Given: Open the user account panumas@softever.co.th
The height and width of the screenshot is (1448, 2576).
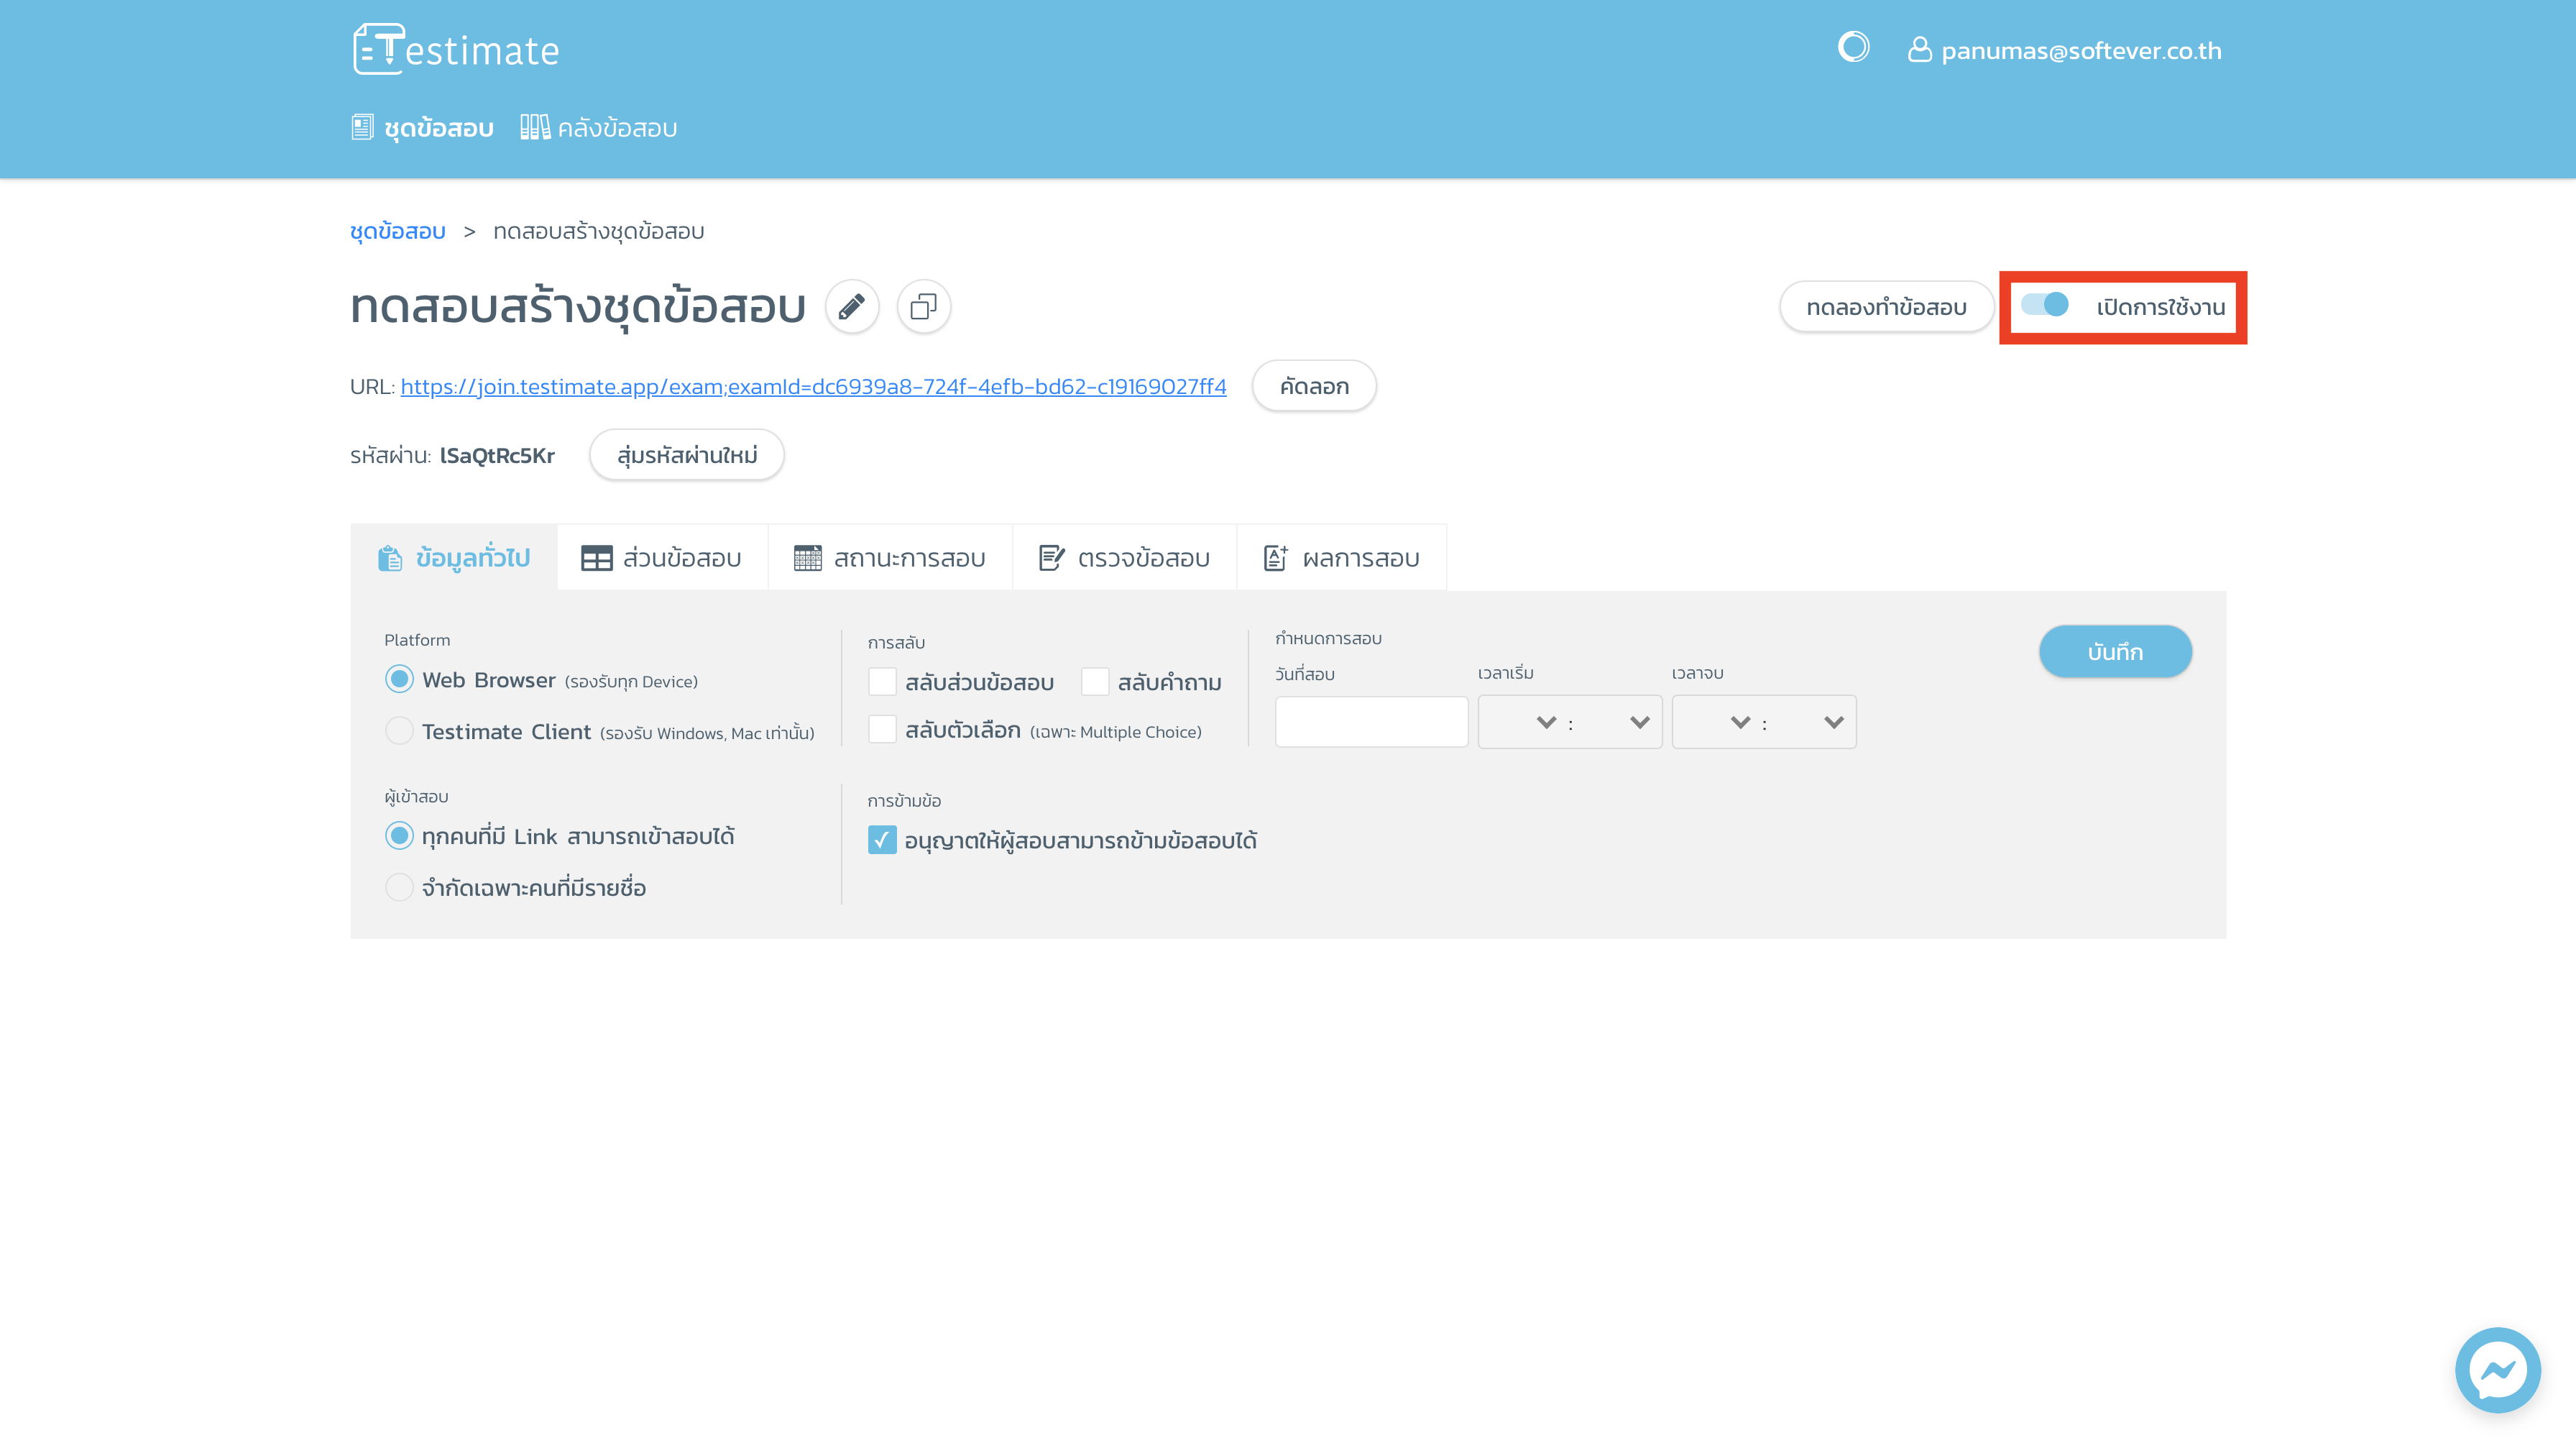Looking at the screenshot, I should point(2064,50).
